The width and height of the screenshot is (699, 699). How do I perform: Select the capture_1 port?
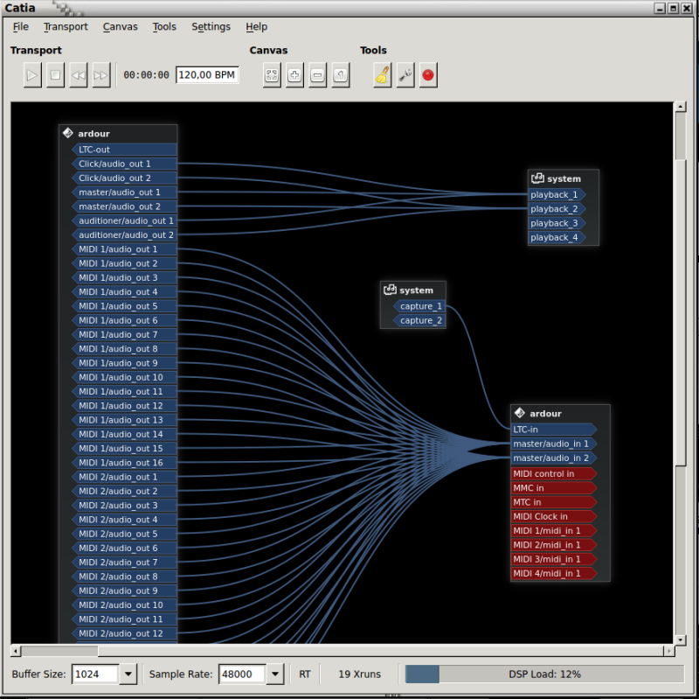(x=419, y=306)
